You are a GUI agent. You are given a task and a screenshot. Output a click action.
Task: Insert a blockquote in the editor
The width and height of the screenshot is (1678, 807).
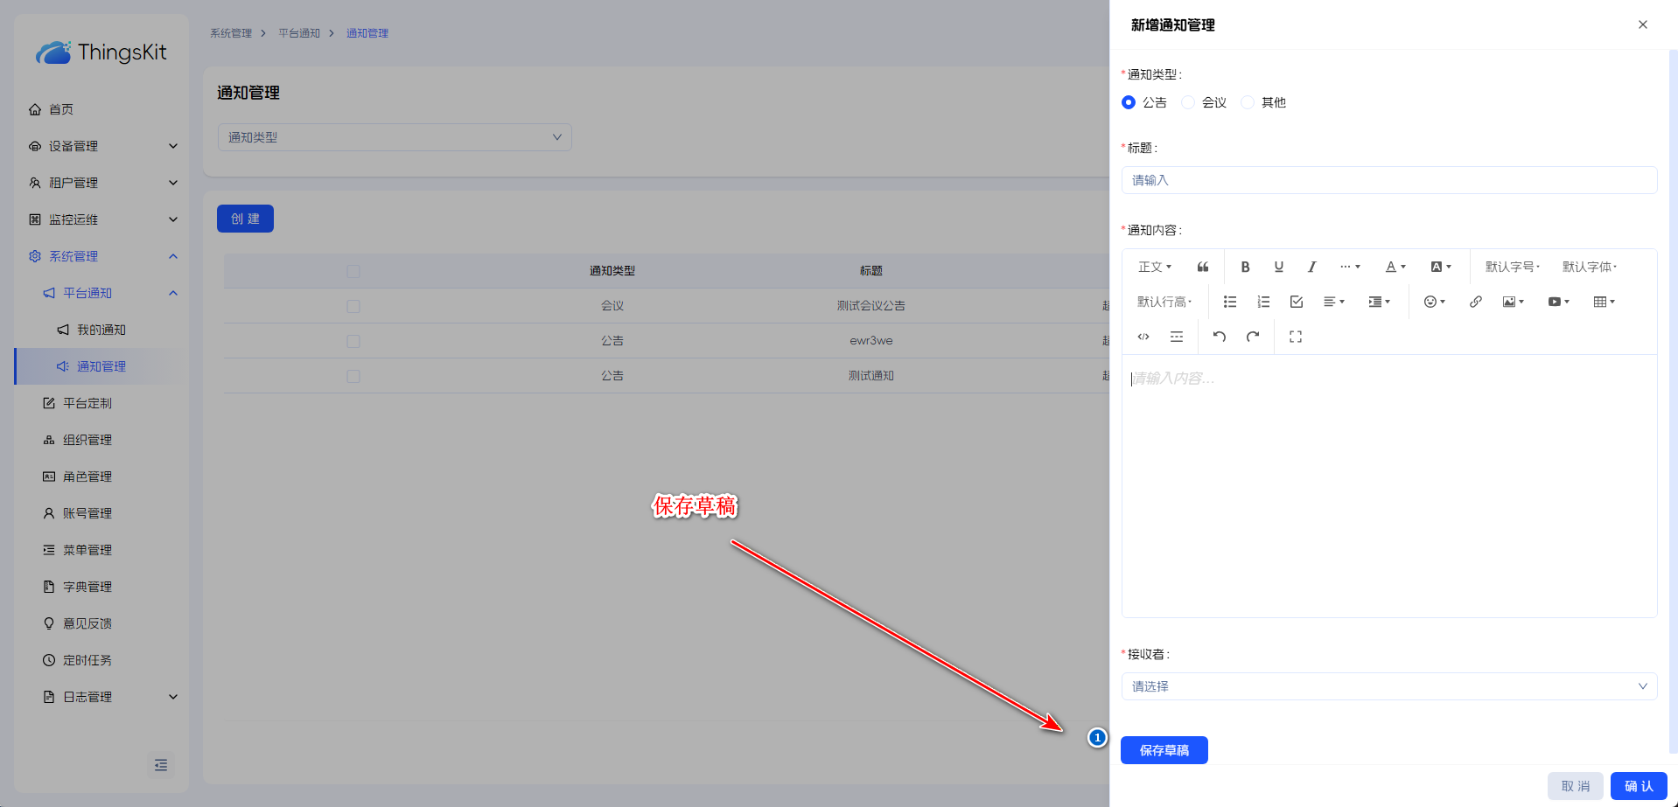(1203, 267)
